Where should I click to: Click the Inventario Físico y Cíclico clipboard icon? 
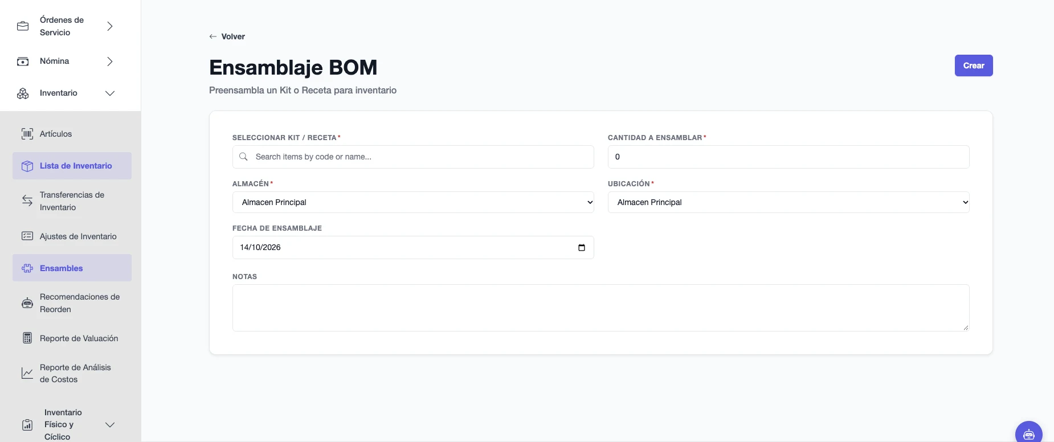tap(27, 425)
